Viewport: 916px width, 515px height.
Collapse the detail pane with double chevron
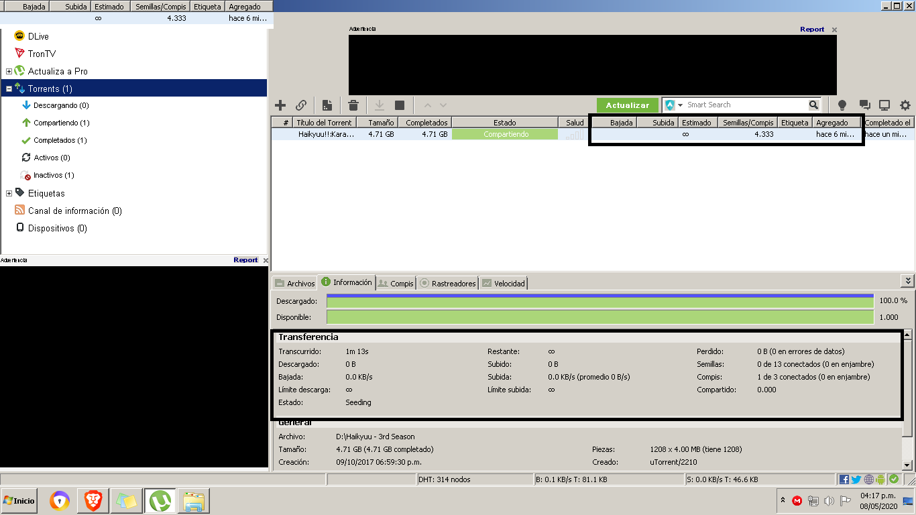908,281
